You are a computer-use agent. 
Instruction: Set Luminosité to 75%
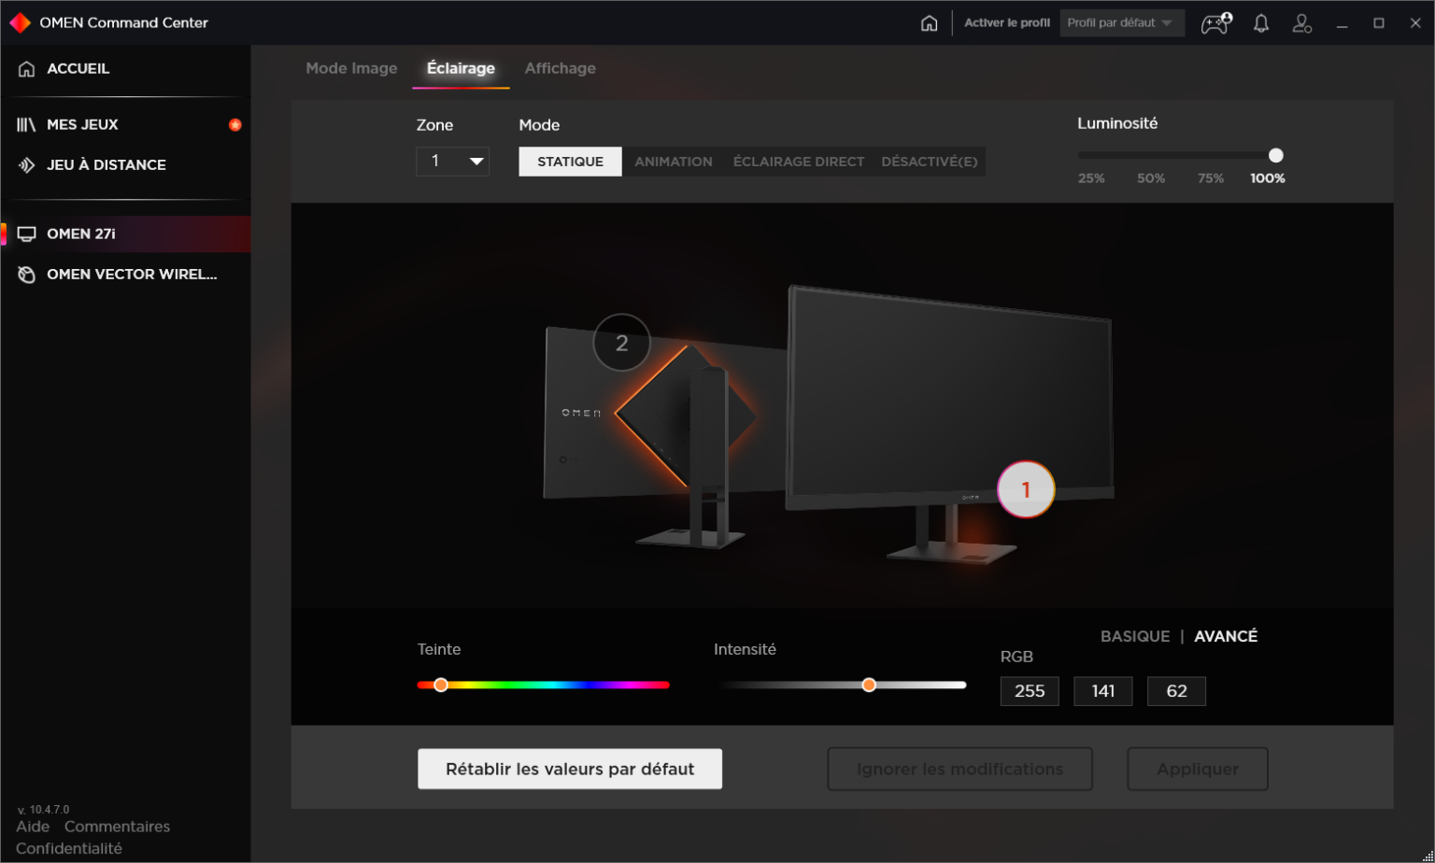pos(1211,178)
